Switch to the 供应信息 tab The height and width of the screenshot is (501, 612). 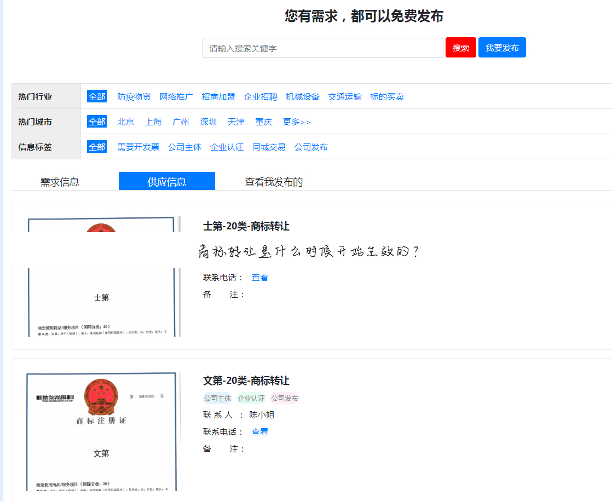(x=166, y=181)
